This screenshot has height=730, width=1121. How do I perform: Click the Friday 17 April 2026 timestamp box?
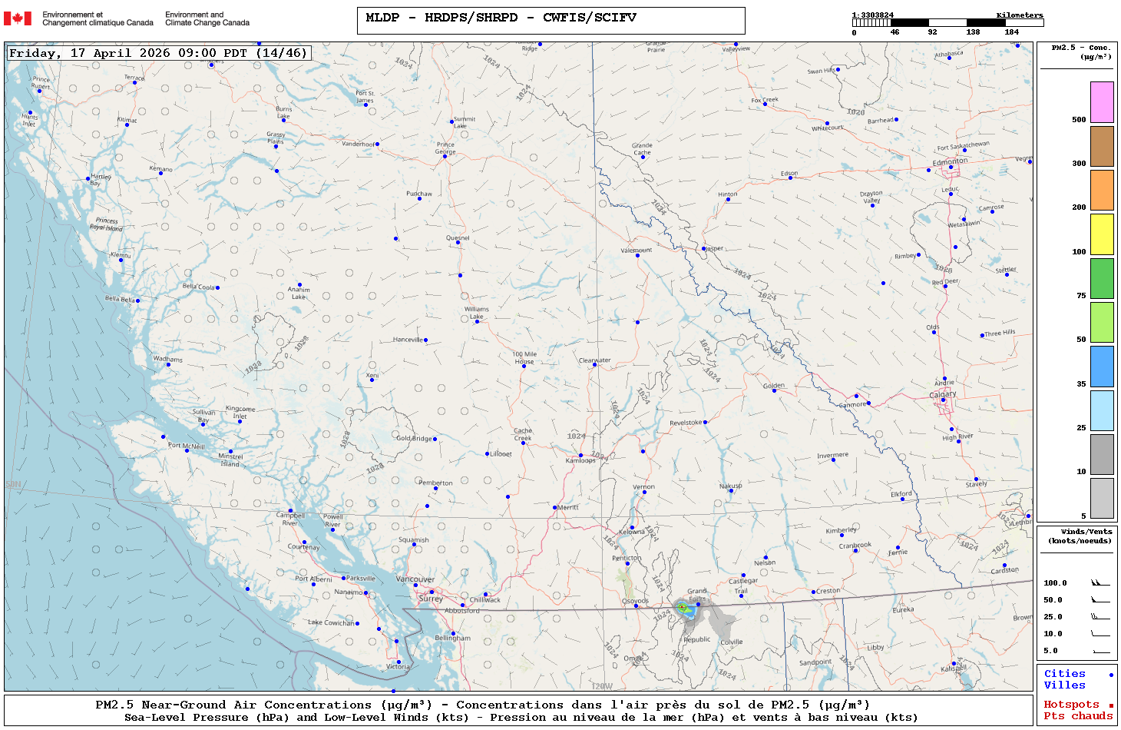tap(158, 53)
